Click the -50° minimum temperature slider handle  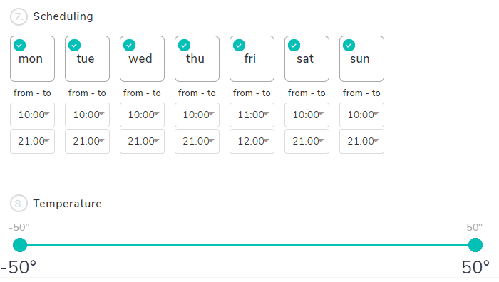point(20,245)
